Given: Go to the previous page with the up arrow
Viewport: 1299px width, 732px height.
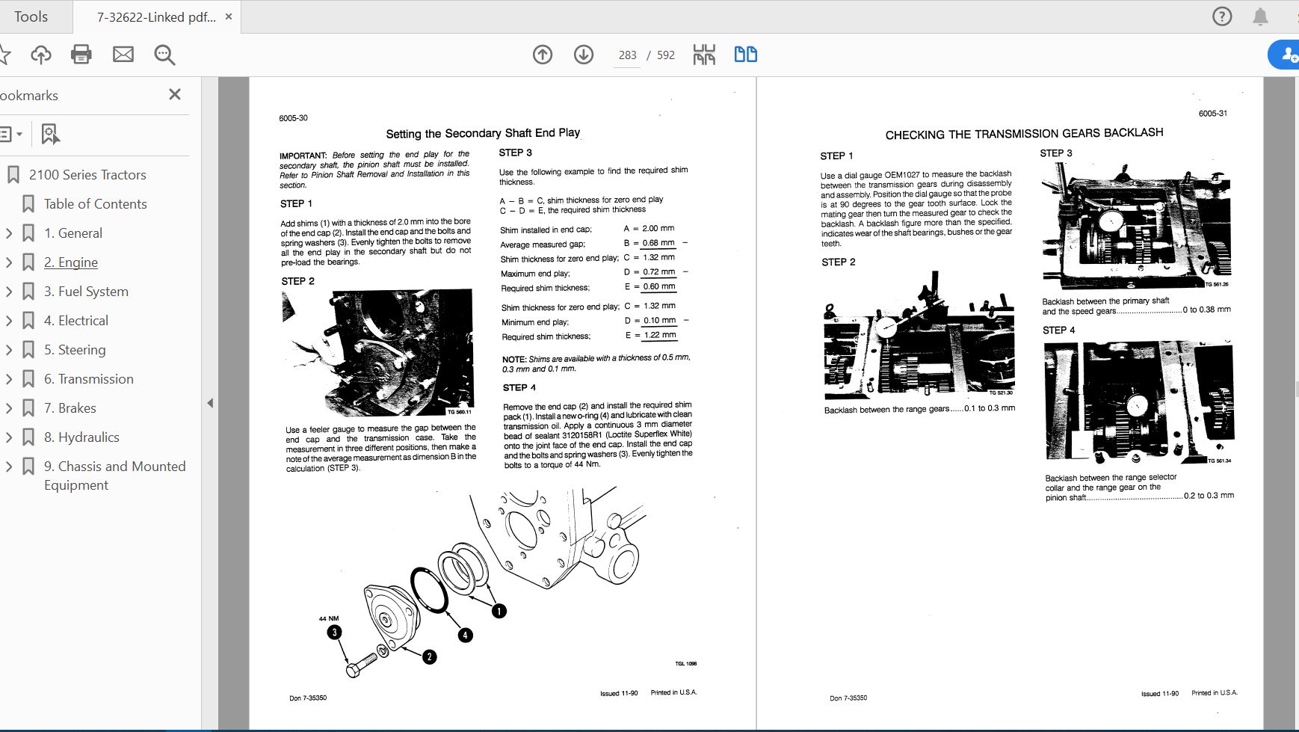Looking at the screenshot, I should [x=543, y=54].
